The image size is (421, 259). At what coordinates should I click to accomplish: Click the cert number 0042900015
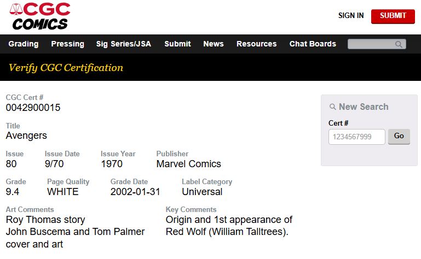[33, 108]
